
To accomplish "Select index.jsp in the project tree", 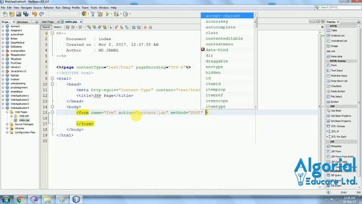I will coord(24,120).
